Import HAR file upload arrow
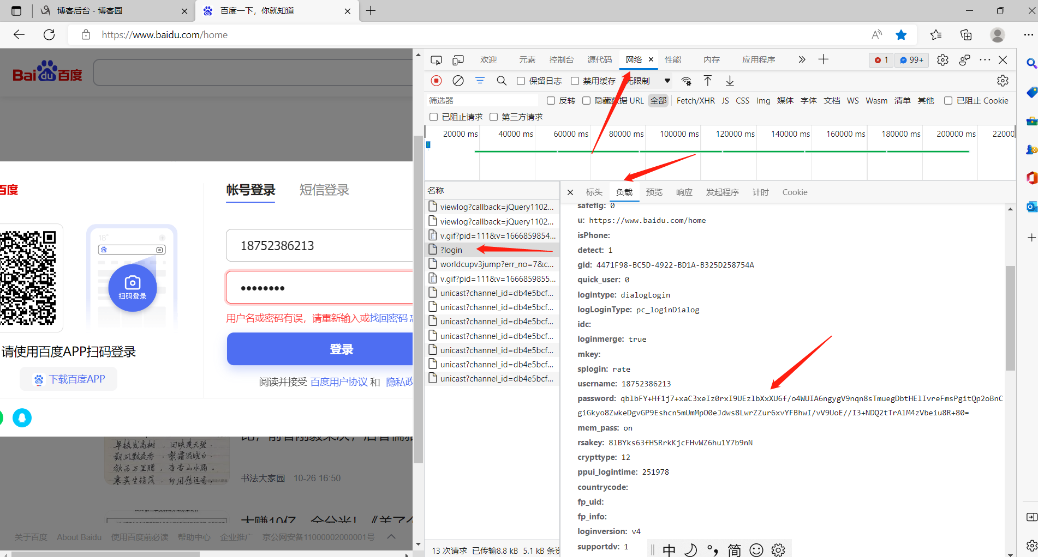 [708, 81]
